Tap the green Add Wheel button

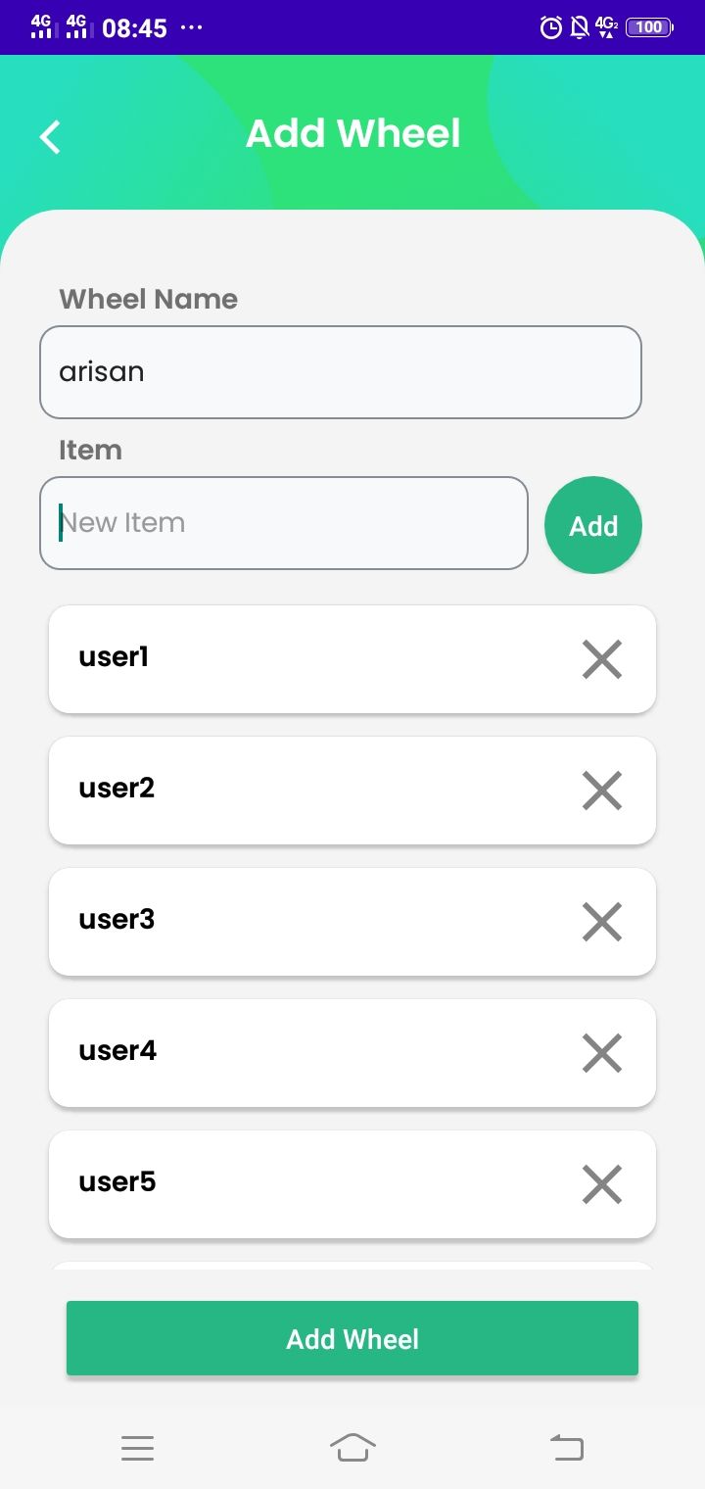352,1338
